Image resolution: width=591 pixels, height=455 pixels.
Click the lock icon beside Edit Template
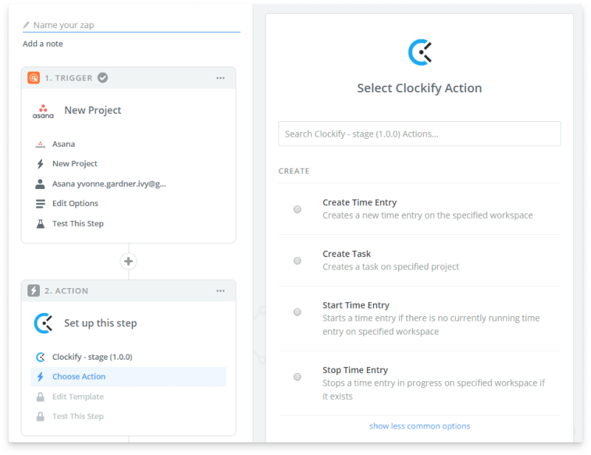[x=41, y=397]
